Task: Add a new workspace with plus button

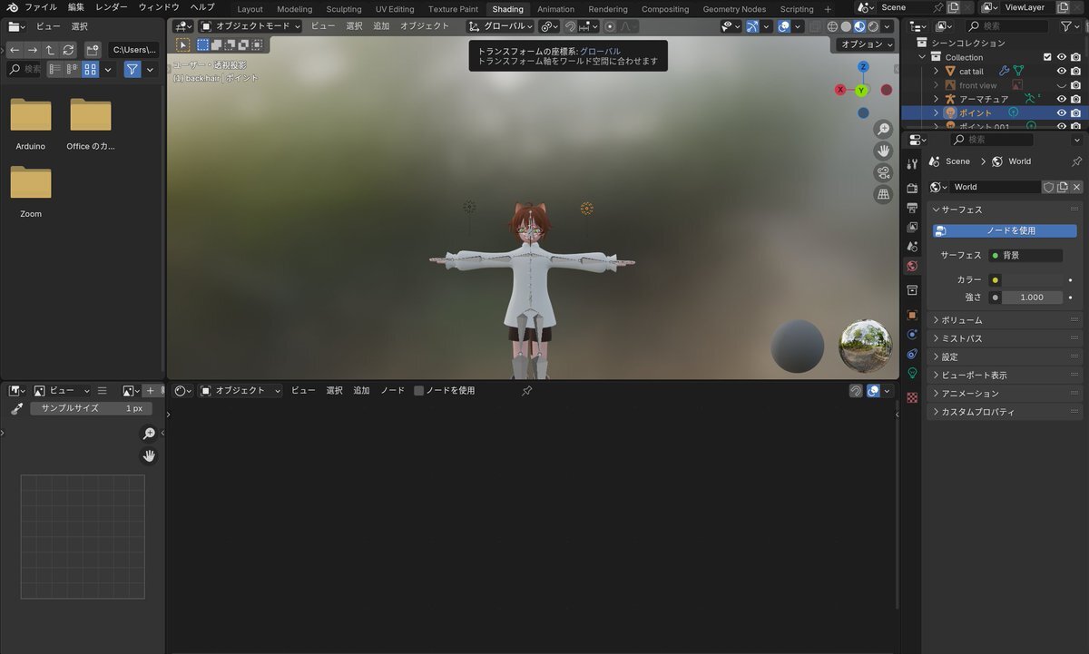Action: [x=828, y=9]
